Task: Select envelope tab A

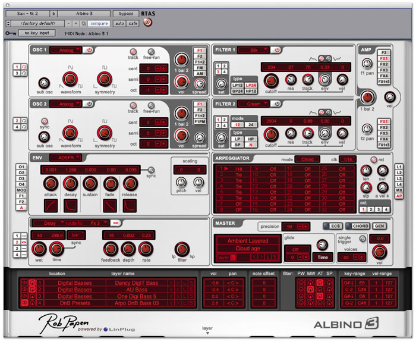Action: click(x=21, y=208)
